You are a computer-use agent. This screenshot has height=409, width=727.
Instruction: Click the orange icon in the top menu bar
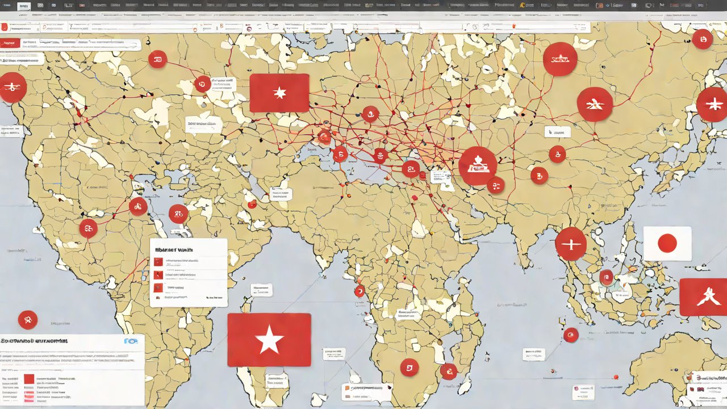coord(523,5)
